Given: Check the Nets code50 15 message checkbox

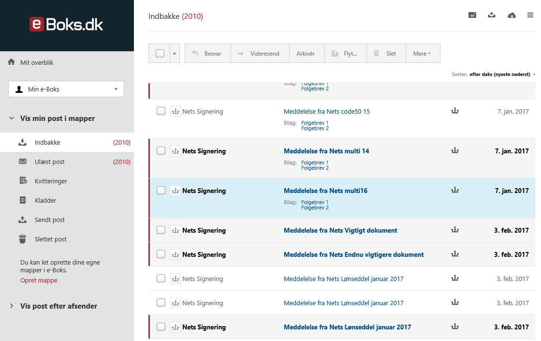Looking at the screenshot, I should coord(161,111).
